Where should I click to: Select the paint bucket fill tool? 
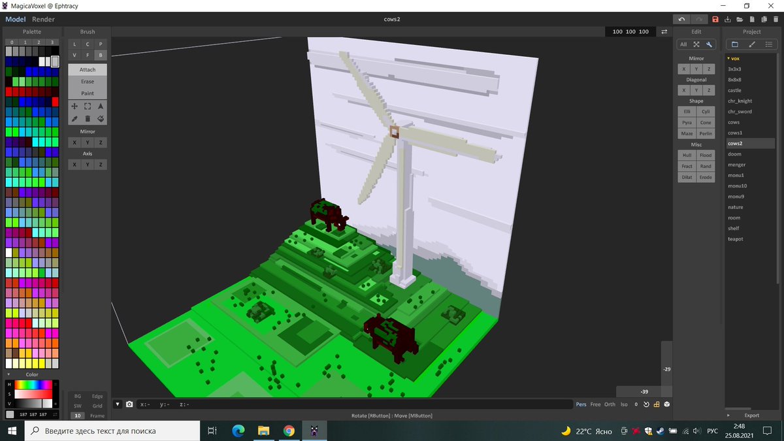pos(101,118)
